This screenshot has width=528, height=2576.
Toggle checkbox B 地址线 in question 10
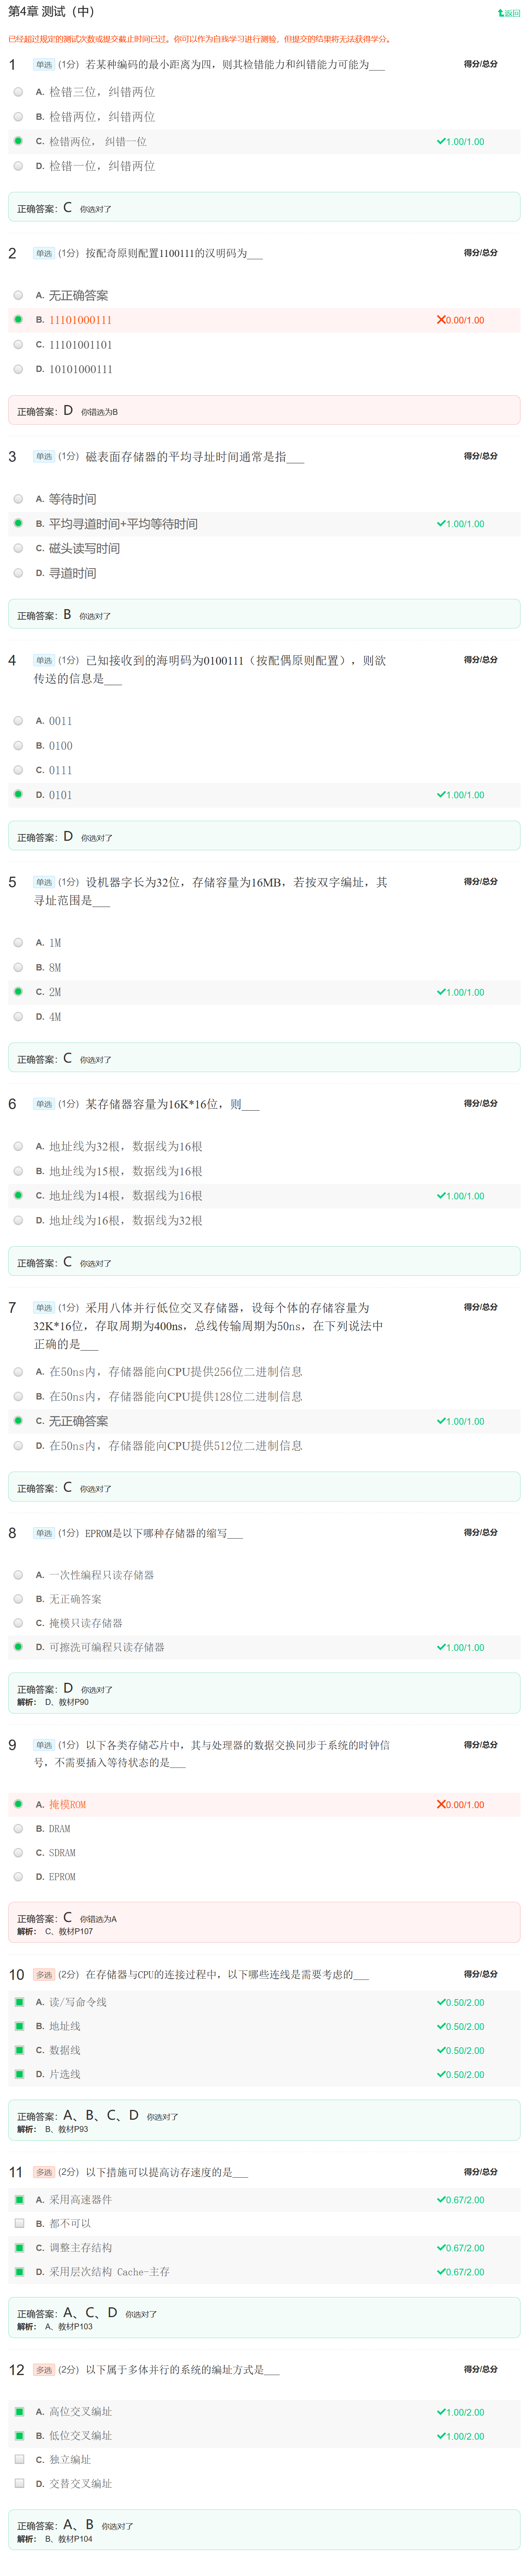[19, 2026]
